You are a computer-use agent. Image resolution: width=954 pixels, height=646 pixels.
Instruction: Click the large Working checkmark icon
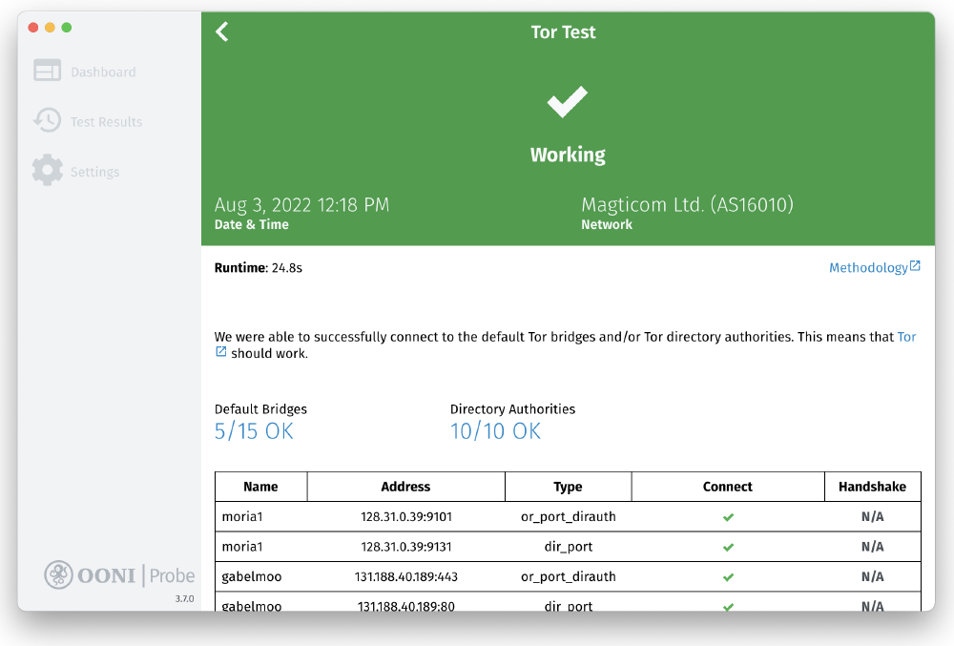567,101
